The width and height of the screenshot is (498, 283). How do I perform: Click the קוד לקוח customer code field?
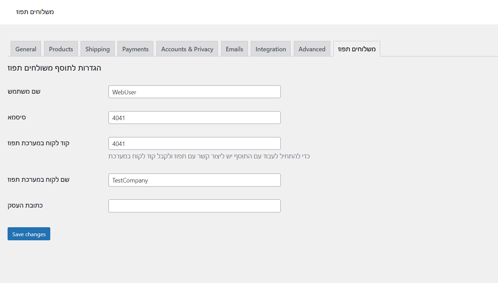click(x=194, y=144)
